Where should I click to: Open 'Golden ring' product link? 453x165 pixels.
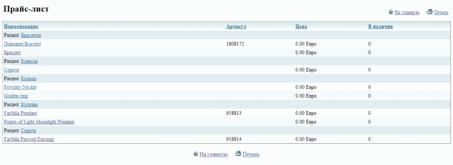(16, 96)
